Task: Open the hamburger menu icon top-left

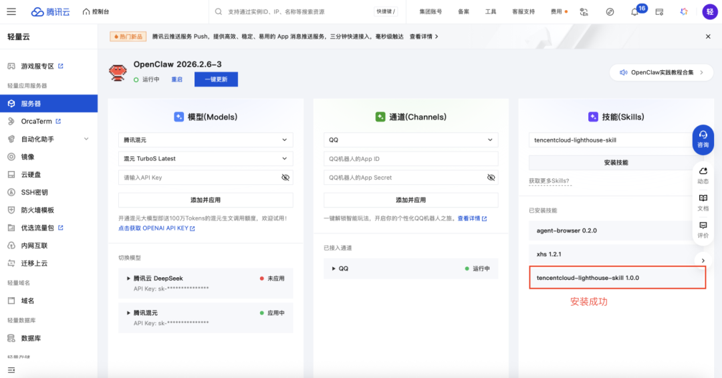Action: 11,11
